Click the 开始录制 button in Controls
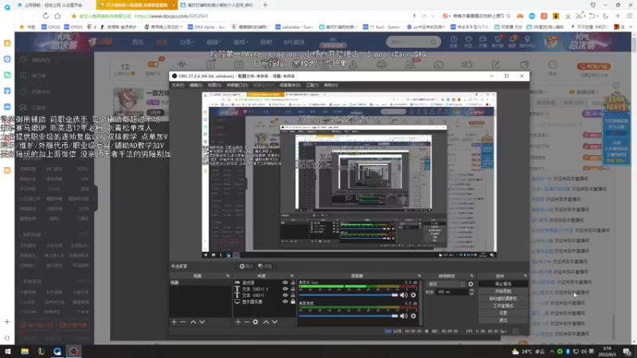 [503, 291]
